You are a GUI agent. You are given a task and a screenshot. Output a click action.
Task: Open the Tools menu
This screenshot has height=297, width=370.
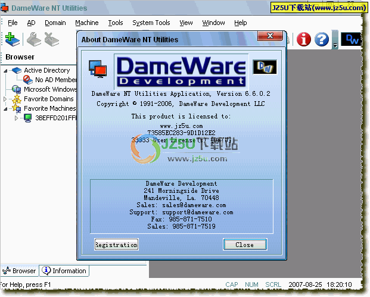(x=116, y=23)
